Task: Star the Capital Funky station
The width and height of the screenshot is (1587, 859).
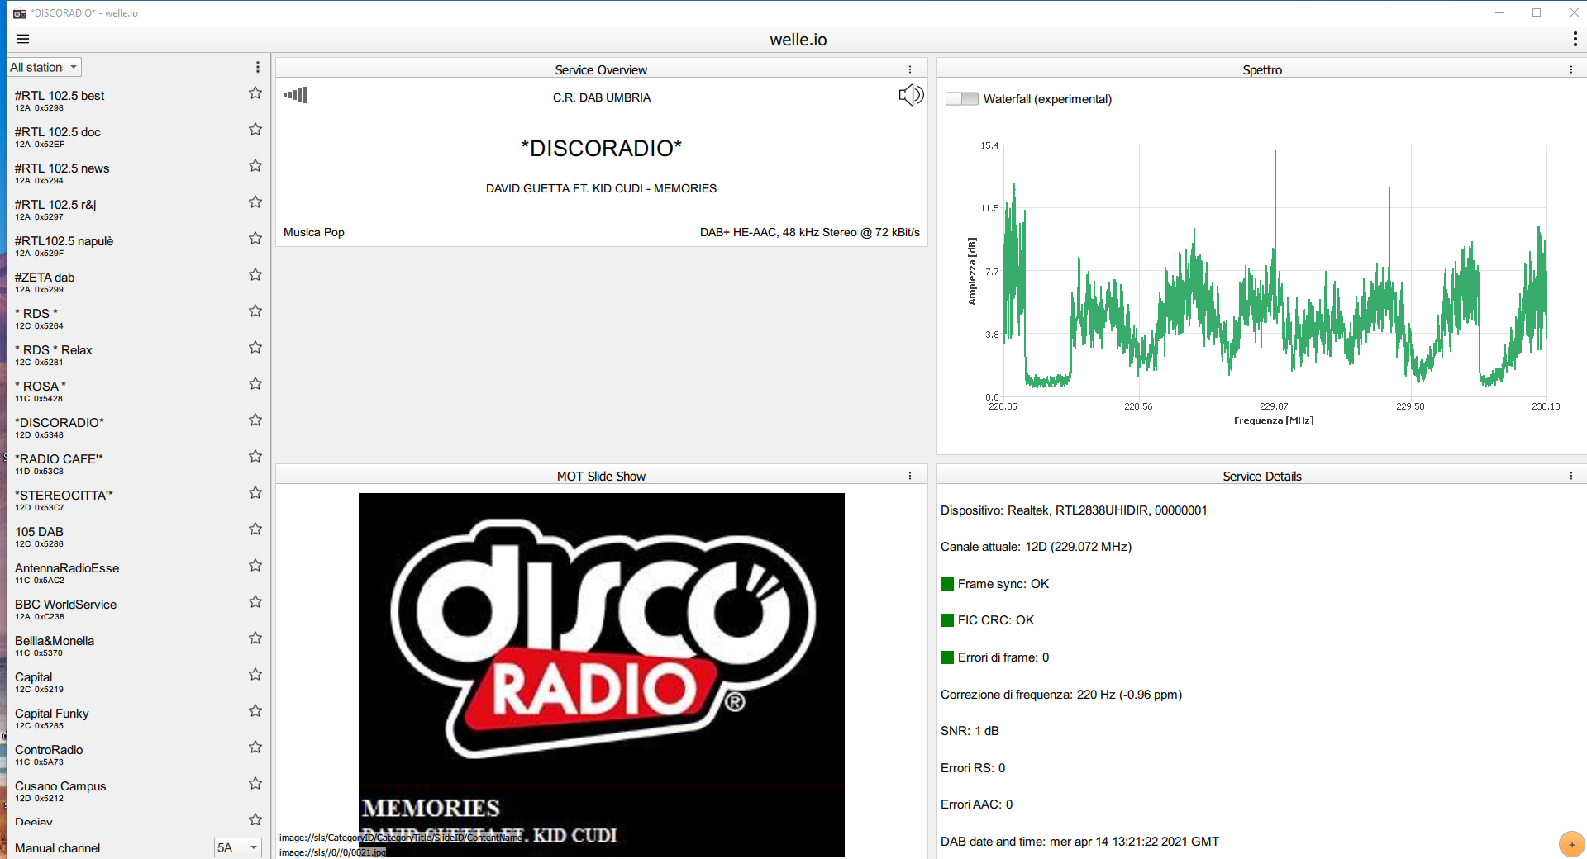Action: coord(255,711)
